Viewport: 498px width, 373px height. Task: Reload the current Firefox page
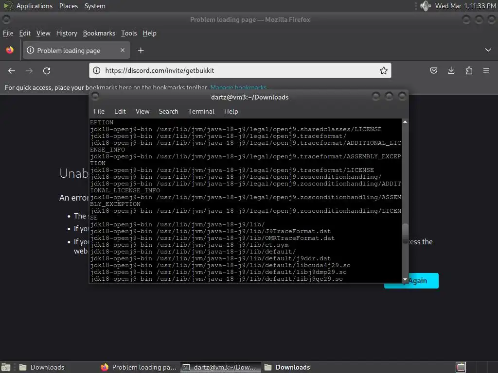(x=47, y=71)
